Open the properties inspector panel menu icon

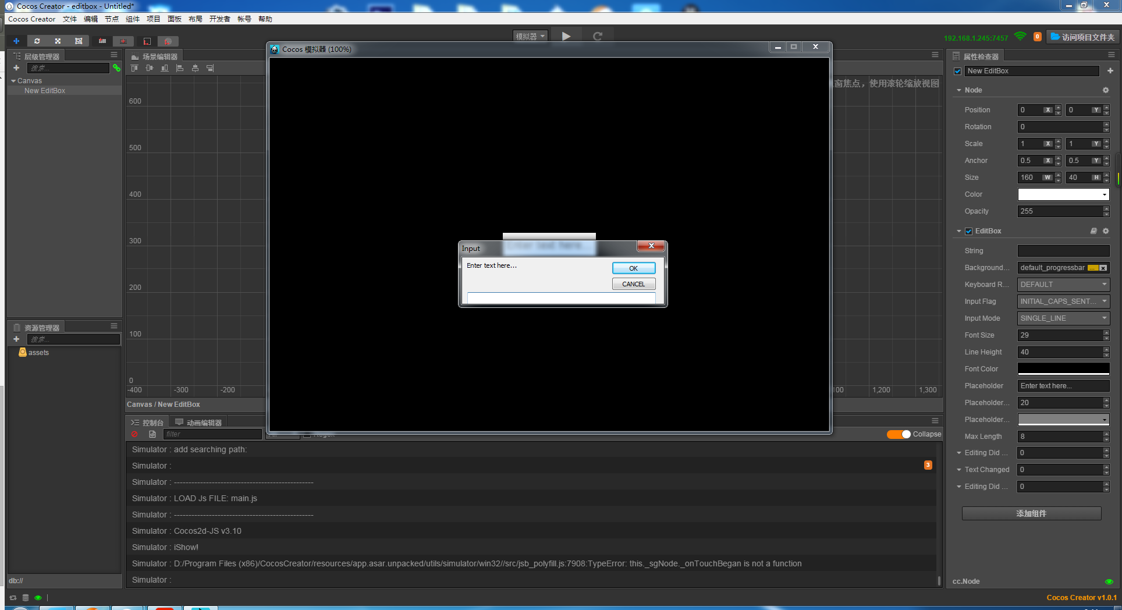[1112, 55]
